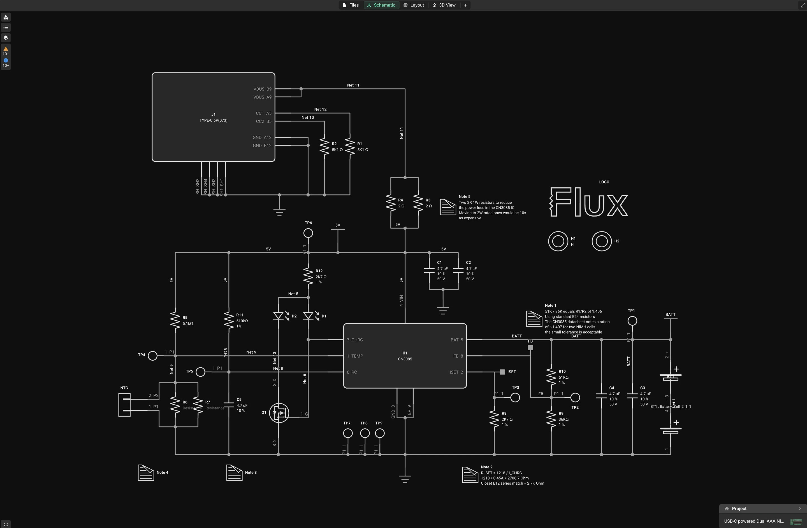Viewport: 807px width, 528px height.
Task: Show the blue info messages indicator
Action: pos(6,63)
